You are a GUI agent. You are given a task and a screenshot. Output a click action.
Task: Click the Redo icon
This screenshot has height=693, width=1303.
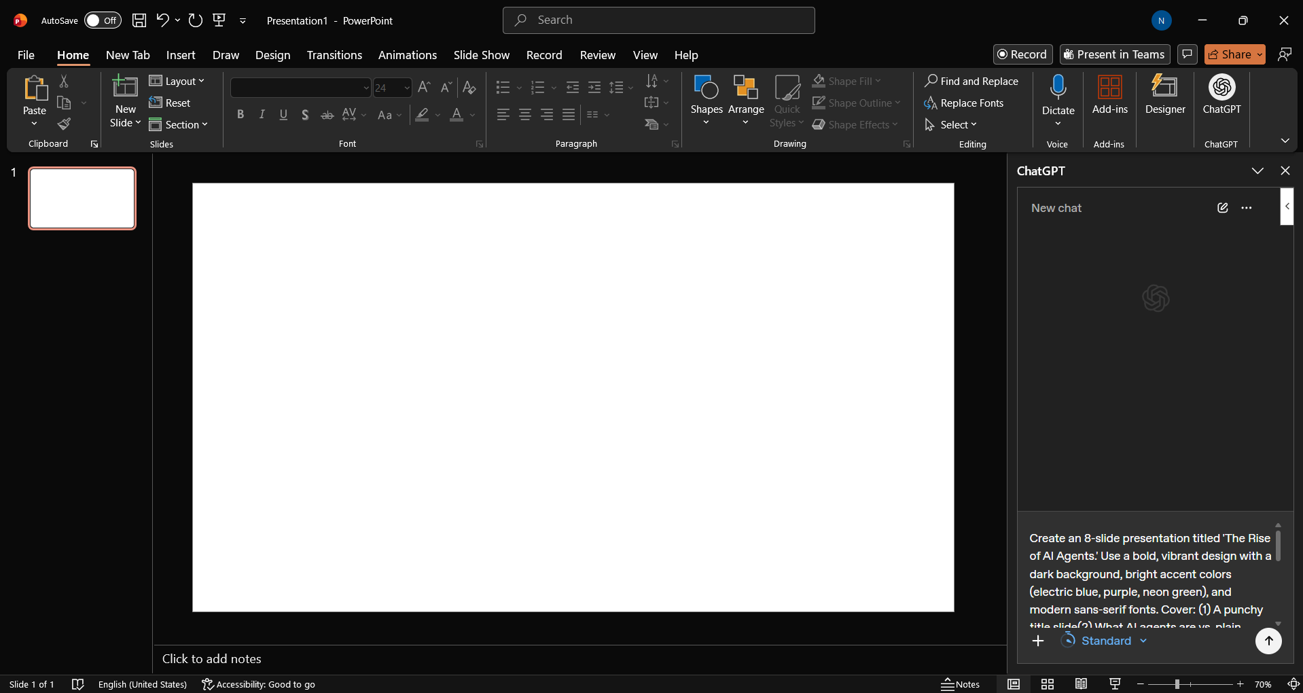[x=196, y=20]
